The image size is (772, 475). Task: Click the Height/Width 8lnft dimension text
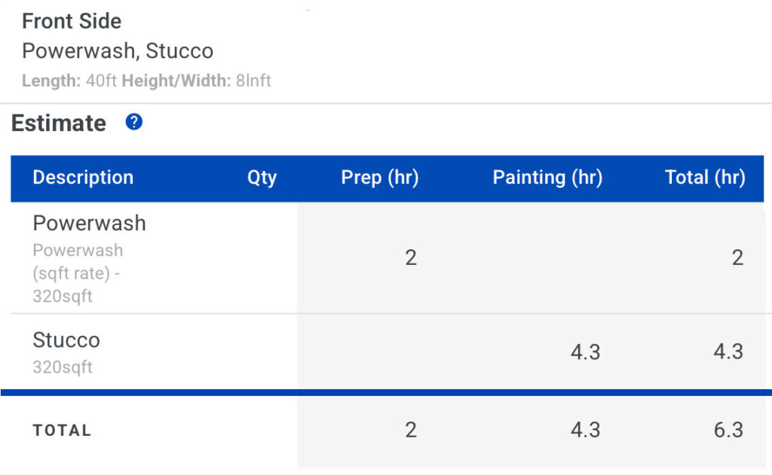(197, 81)
